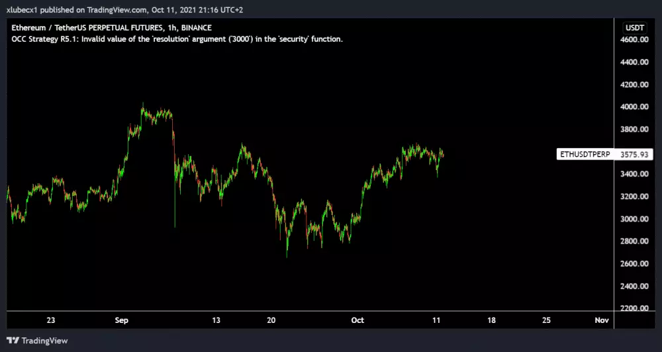The image size is (662, 352).
Task: Click the 4400.00 price axis label
Action: click(x=635, y=62)
